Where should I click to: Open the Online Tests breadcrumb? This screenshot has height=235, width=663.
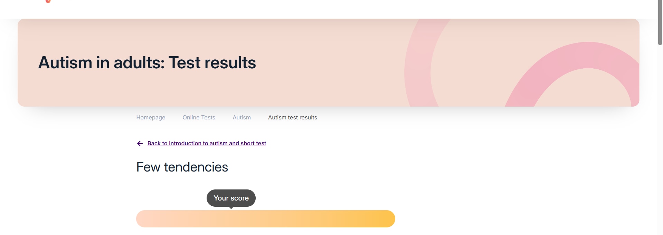point(199,118)
